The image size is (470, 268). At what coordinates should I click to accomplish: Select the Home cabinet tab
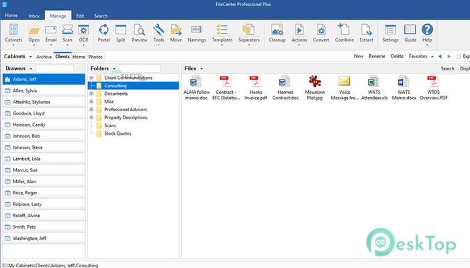[x=79, y=57]
